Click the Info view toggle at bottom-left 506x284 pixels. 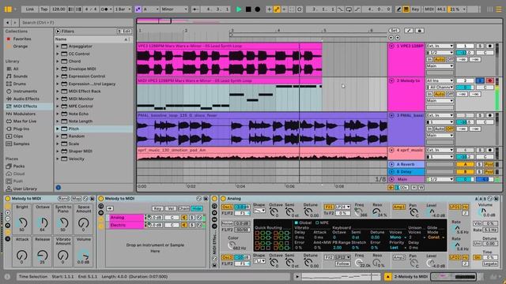tap(7, 276)
